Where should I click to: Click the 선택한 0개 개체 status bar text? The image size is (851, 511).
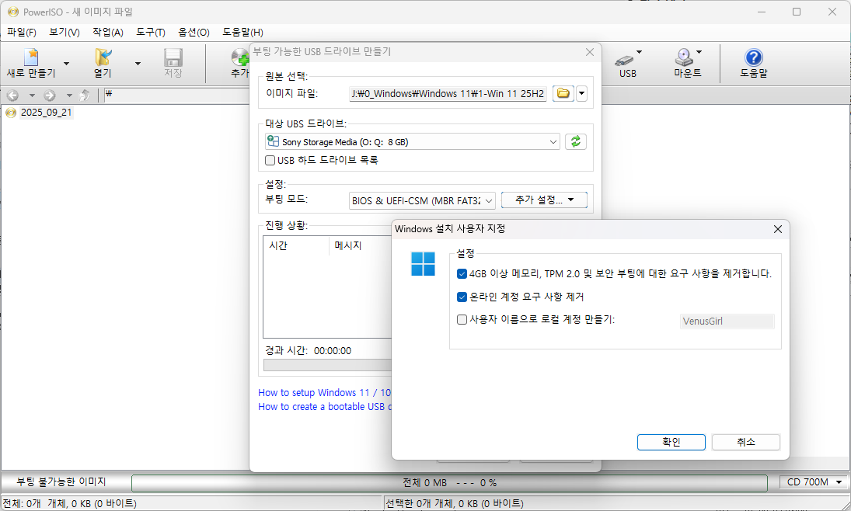pyautogui.click(x=455, y=503)
